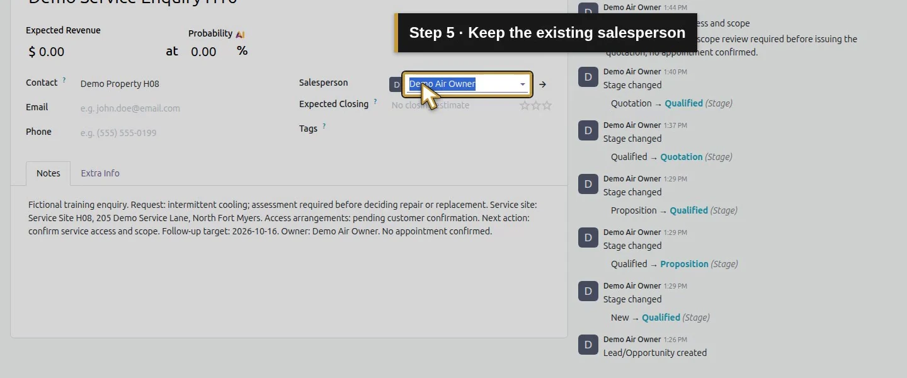Set priority to three stars
This screenshot has width=907, height=378.
547,105
